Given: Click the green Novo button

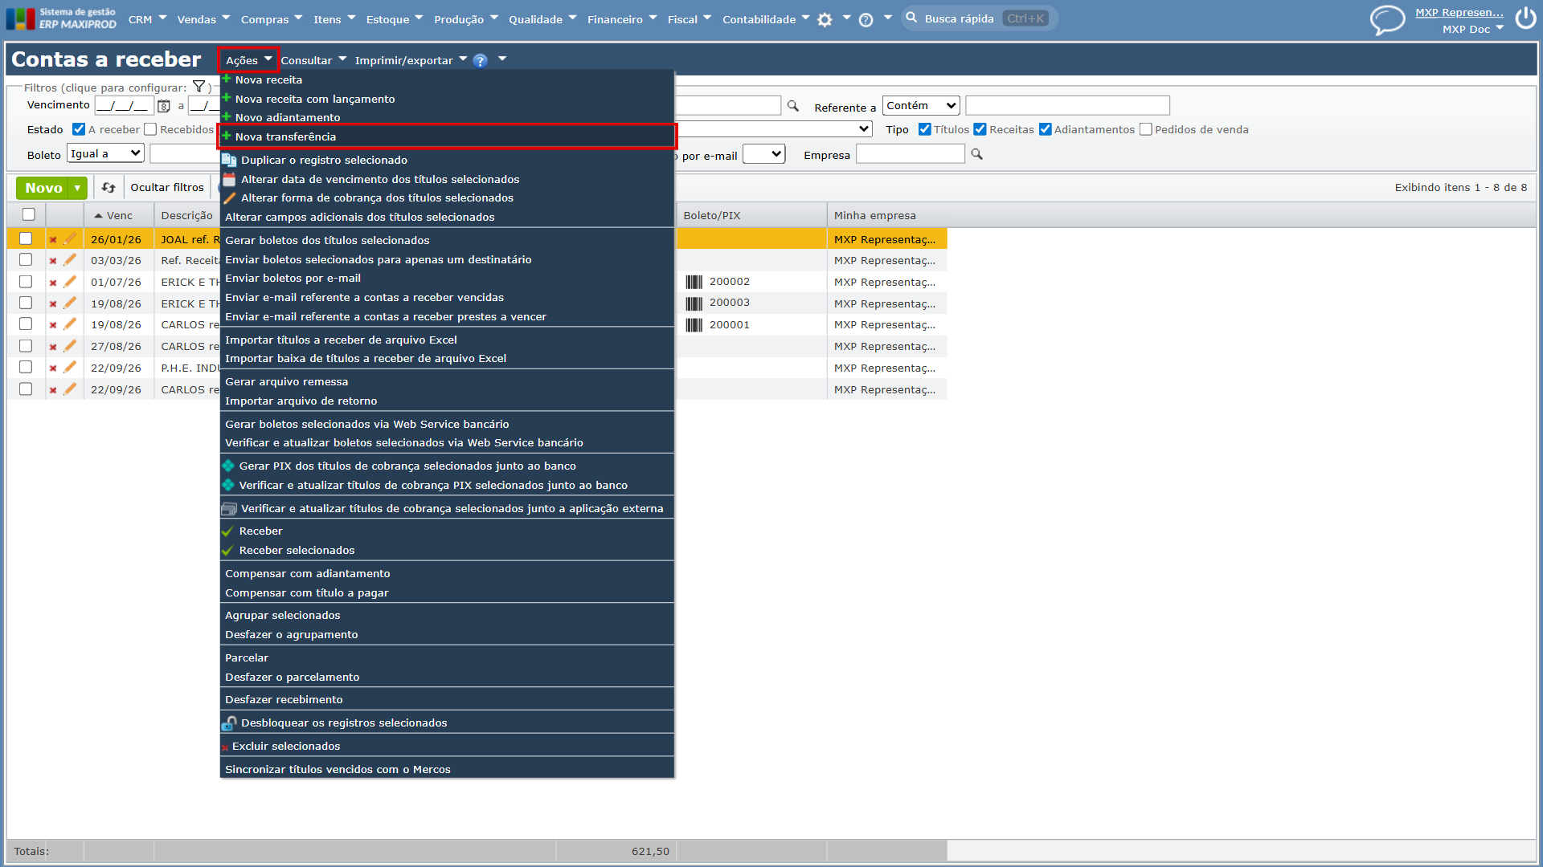Looking at the screenshot, I should pyautogui.click(x=43, y=188).
